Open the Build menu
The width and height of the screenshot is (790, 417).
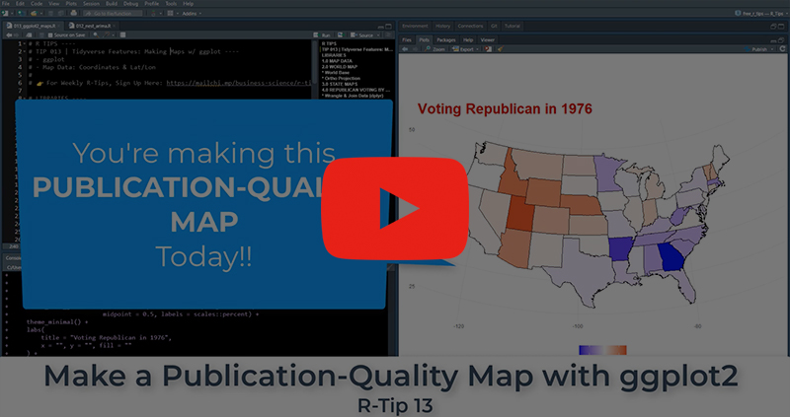click(112, 4)
